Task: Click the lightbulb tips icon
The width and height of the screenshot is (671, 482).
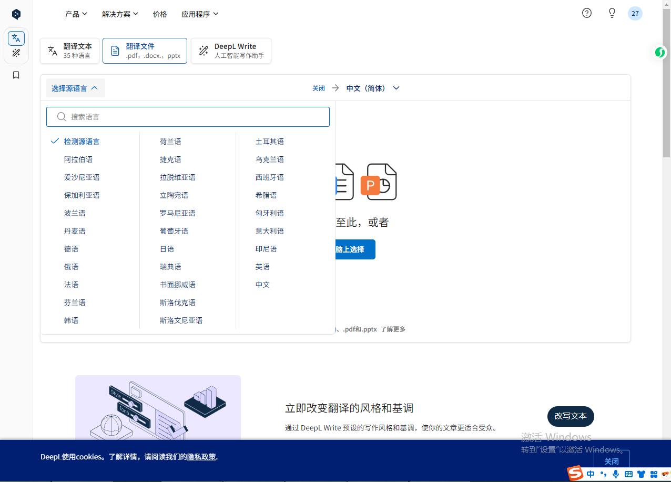Action: pyautogui.click(x=612, y=13)
